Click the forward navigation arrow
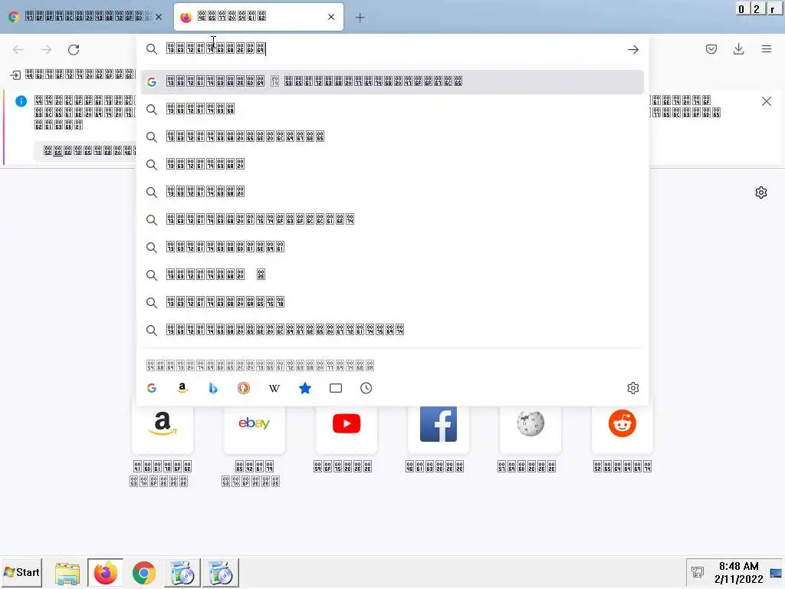Viewport: 785px width, 589px height. point(46,50)
